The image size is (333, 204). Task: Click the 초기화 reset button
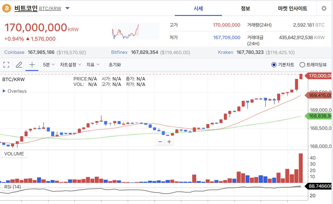(115, 65)
